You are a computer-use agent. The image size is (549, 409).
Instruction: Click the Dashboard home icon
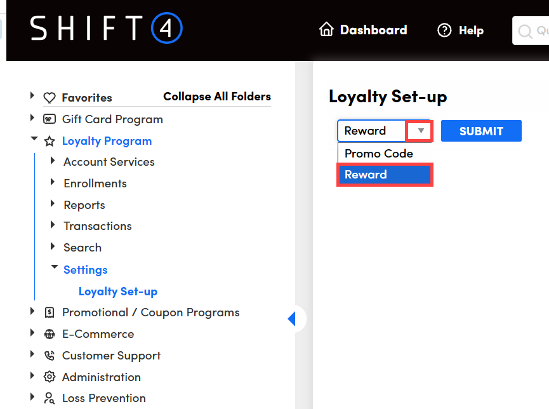(326, 30)
